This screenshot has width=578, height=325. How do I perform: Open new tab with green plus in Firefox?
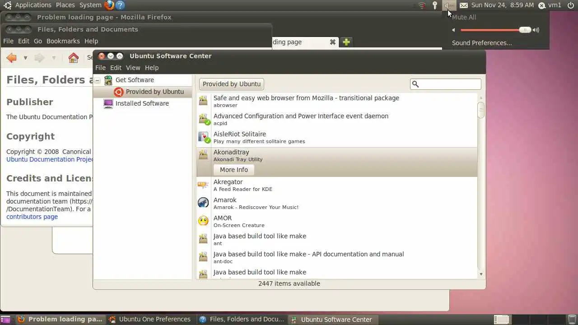[346, 42]
